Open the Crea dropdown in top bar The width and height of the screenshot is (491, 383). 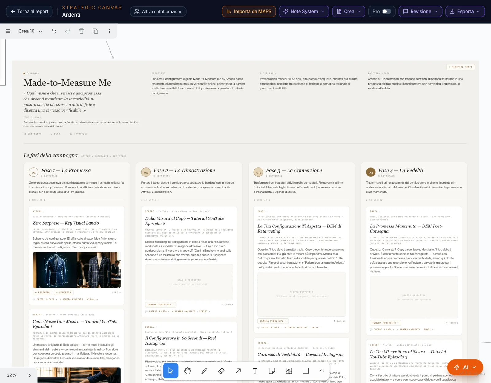349,12
